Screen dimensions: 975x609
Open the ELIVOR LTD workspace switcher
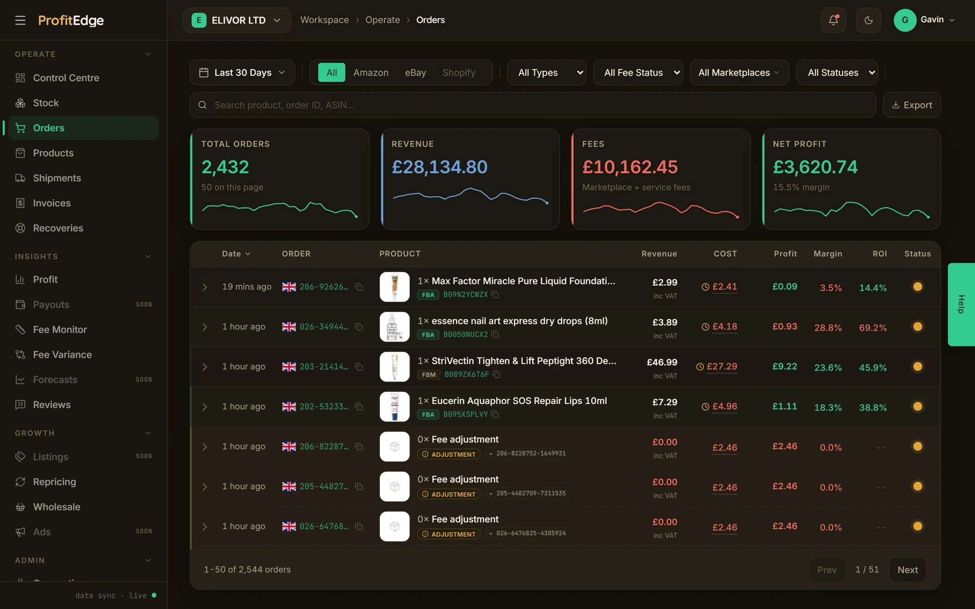coord(237,20)
